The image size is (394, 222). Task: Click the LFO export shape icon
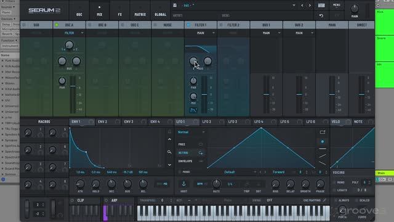pyautogui.click(x=323, y=132)
